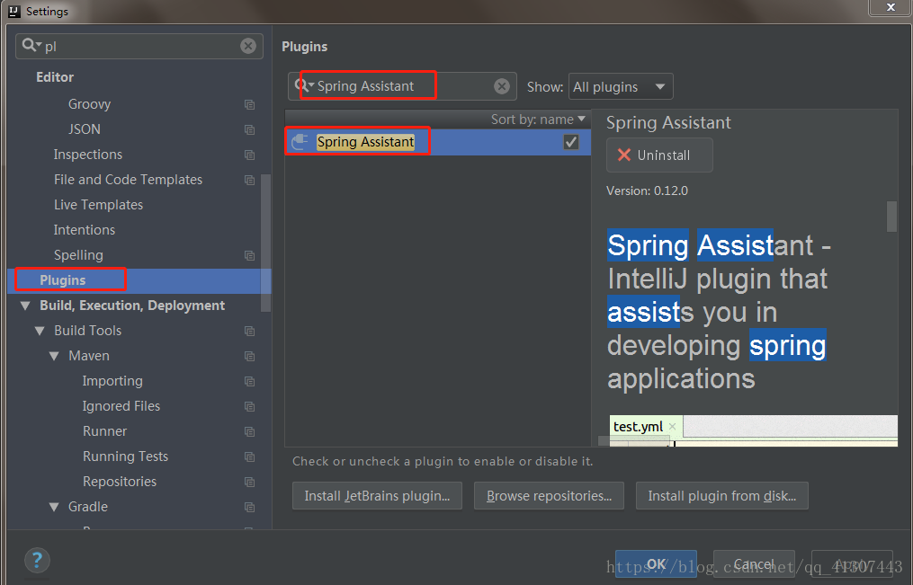Viewport: 913px width, 585px height.
Task: Collapse the Maven tree node
Action: click(x=54, y=356)
